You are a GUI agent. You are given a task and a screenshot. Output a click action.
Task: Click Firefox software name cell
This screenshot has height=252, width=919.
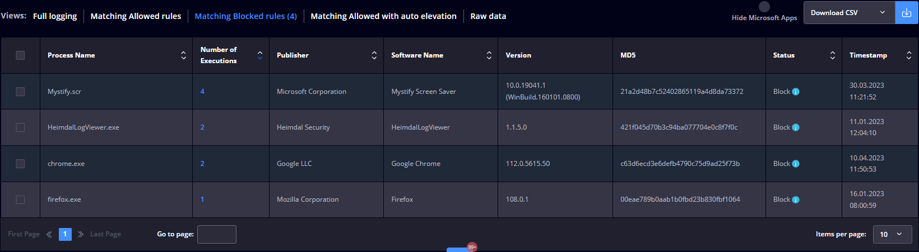point(402,199)
